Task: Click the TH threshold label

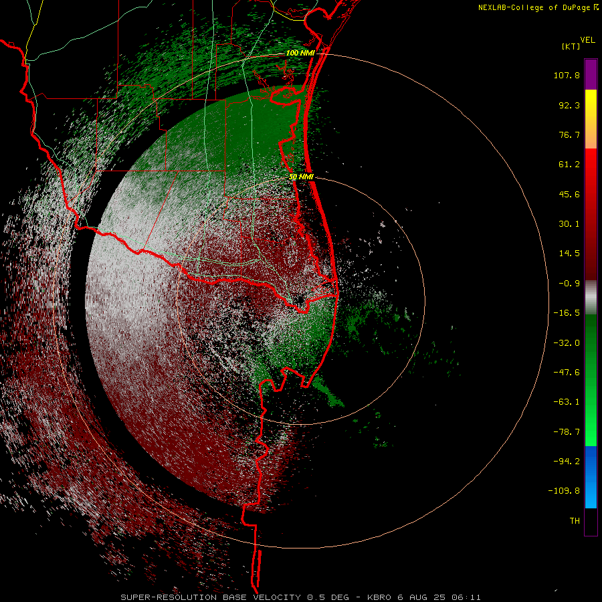Action: [x=575, y=521]
